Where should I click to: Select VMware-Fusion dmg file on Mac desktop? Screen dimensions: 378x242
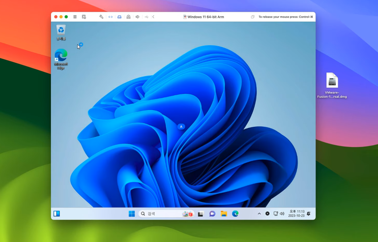click(332, 85)
